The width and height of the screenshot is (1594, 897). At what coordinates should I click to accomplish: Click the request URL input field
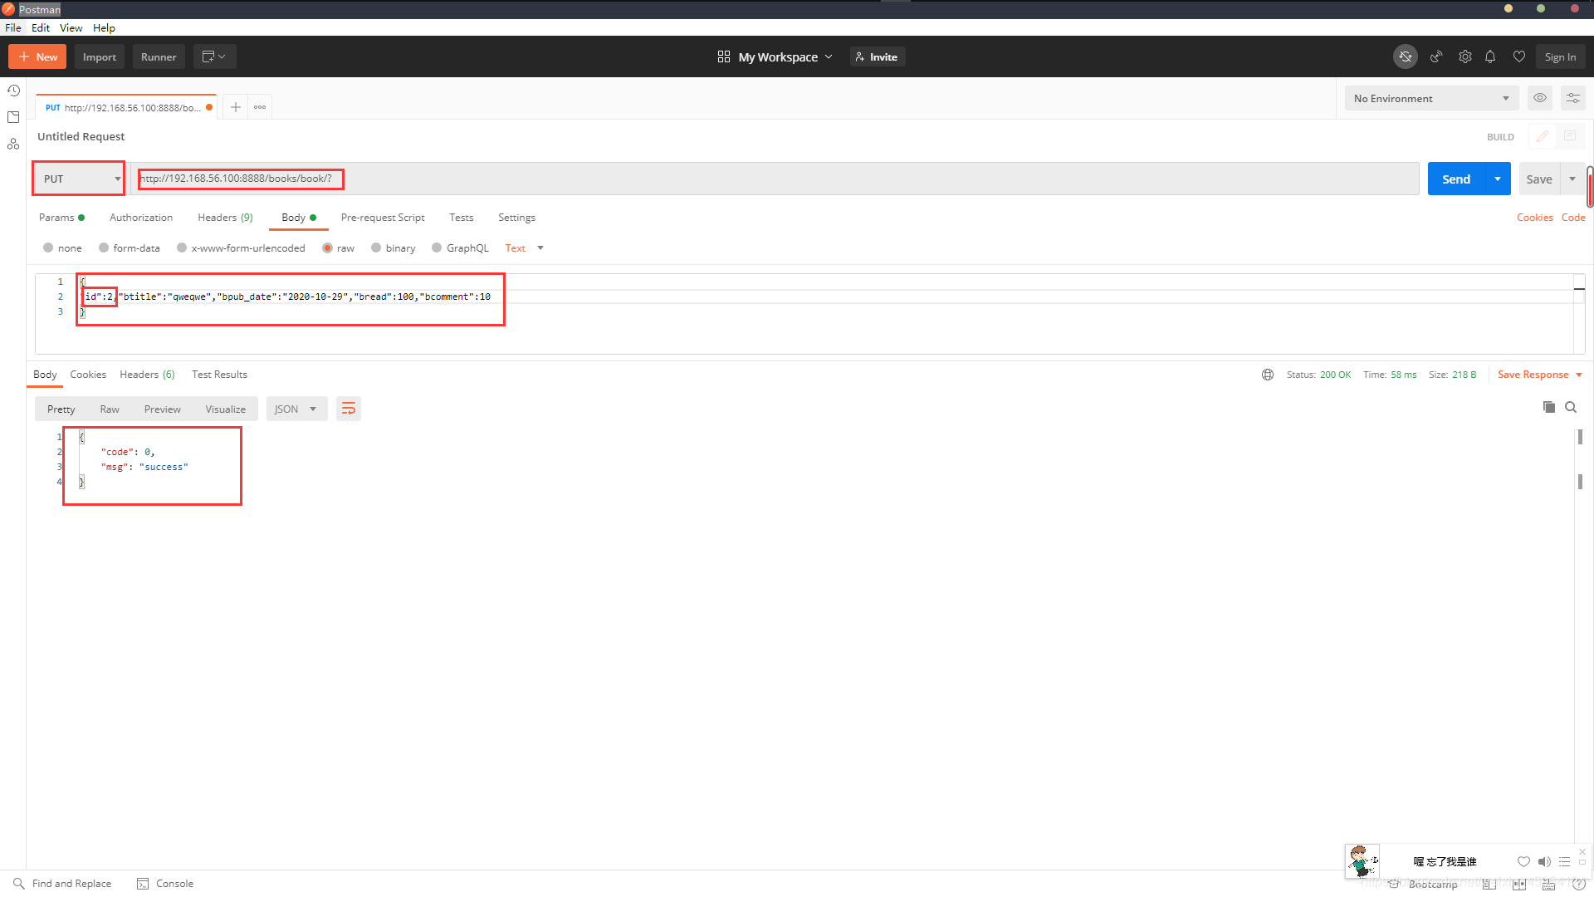pos(240,179)
